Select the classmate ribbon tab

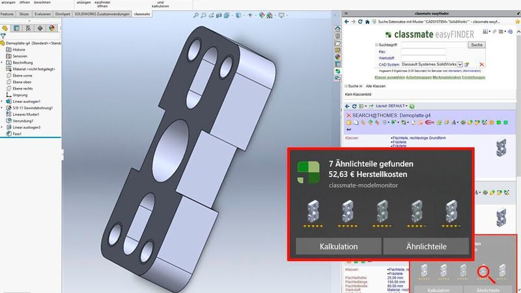click(142, 14)
